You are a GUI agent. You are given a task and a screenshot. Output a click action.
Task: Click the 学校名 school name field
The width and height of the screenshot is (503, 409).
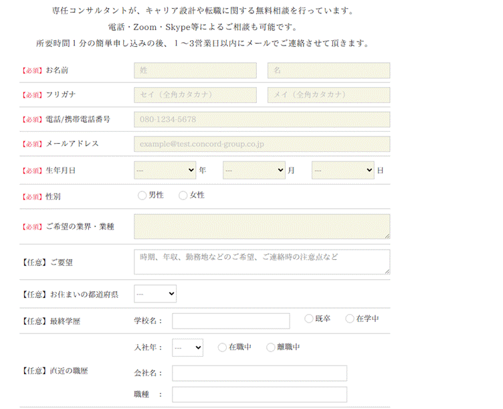tap(231, 321)
